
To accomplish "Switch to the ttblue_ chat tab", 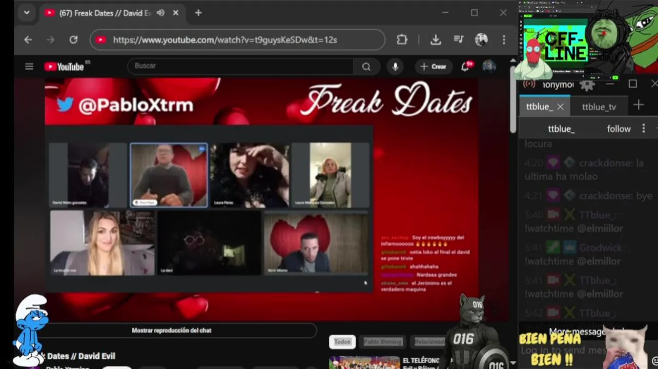I will [x=539, y=107].
